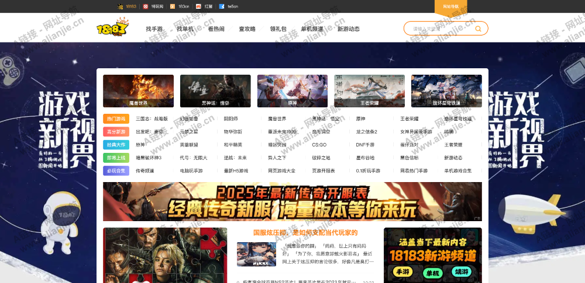Open the 新游动态 header nav item
This screenshot has height=283, width=585.
click(349, 29)
